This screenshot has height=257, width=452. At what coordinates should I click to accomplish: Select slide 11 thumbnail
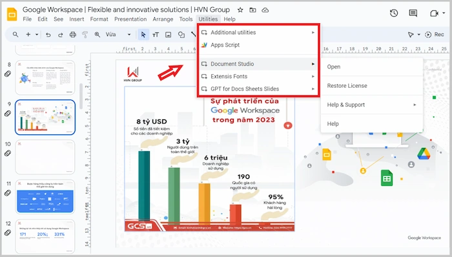pyautogui.click(x=45, y=197)
